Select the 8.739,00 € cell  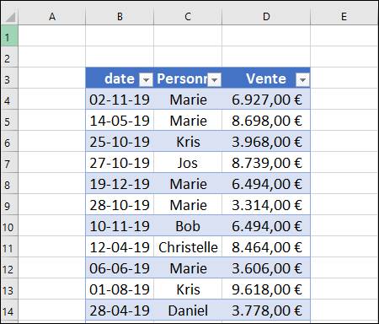(266, 162)
